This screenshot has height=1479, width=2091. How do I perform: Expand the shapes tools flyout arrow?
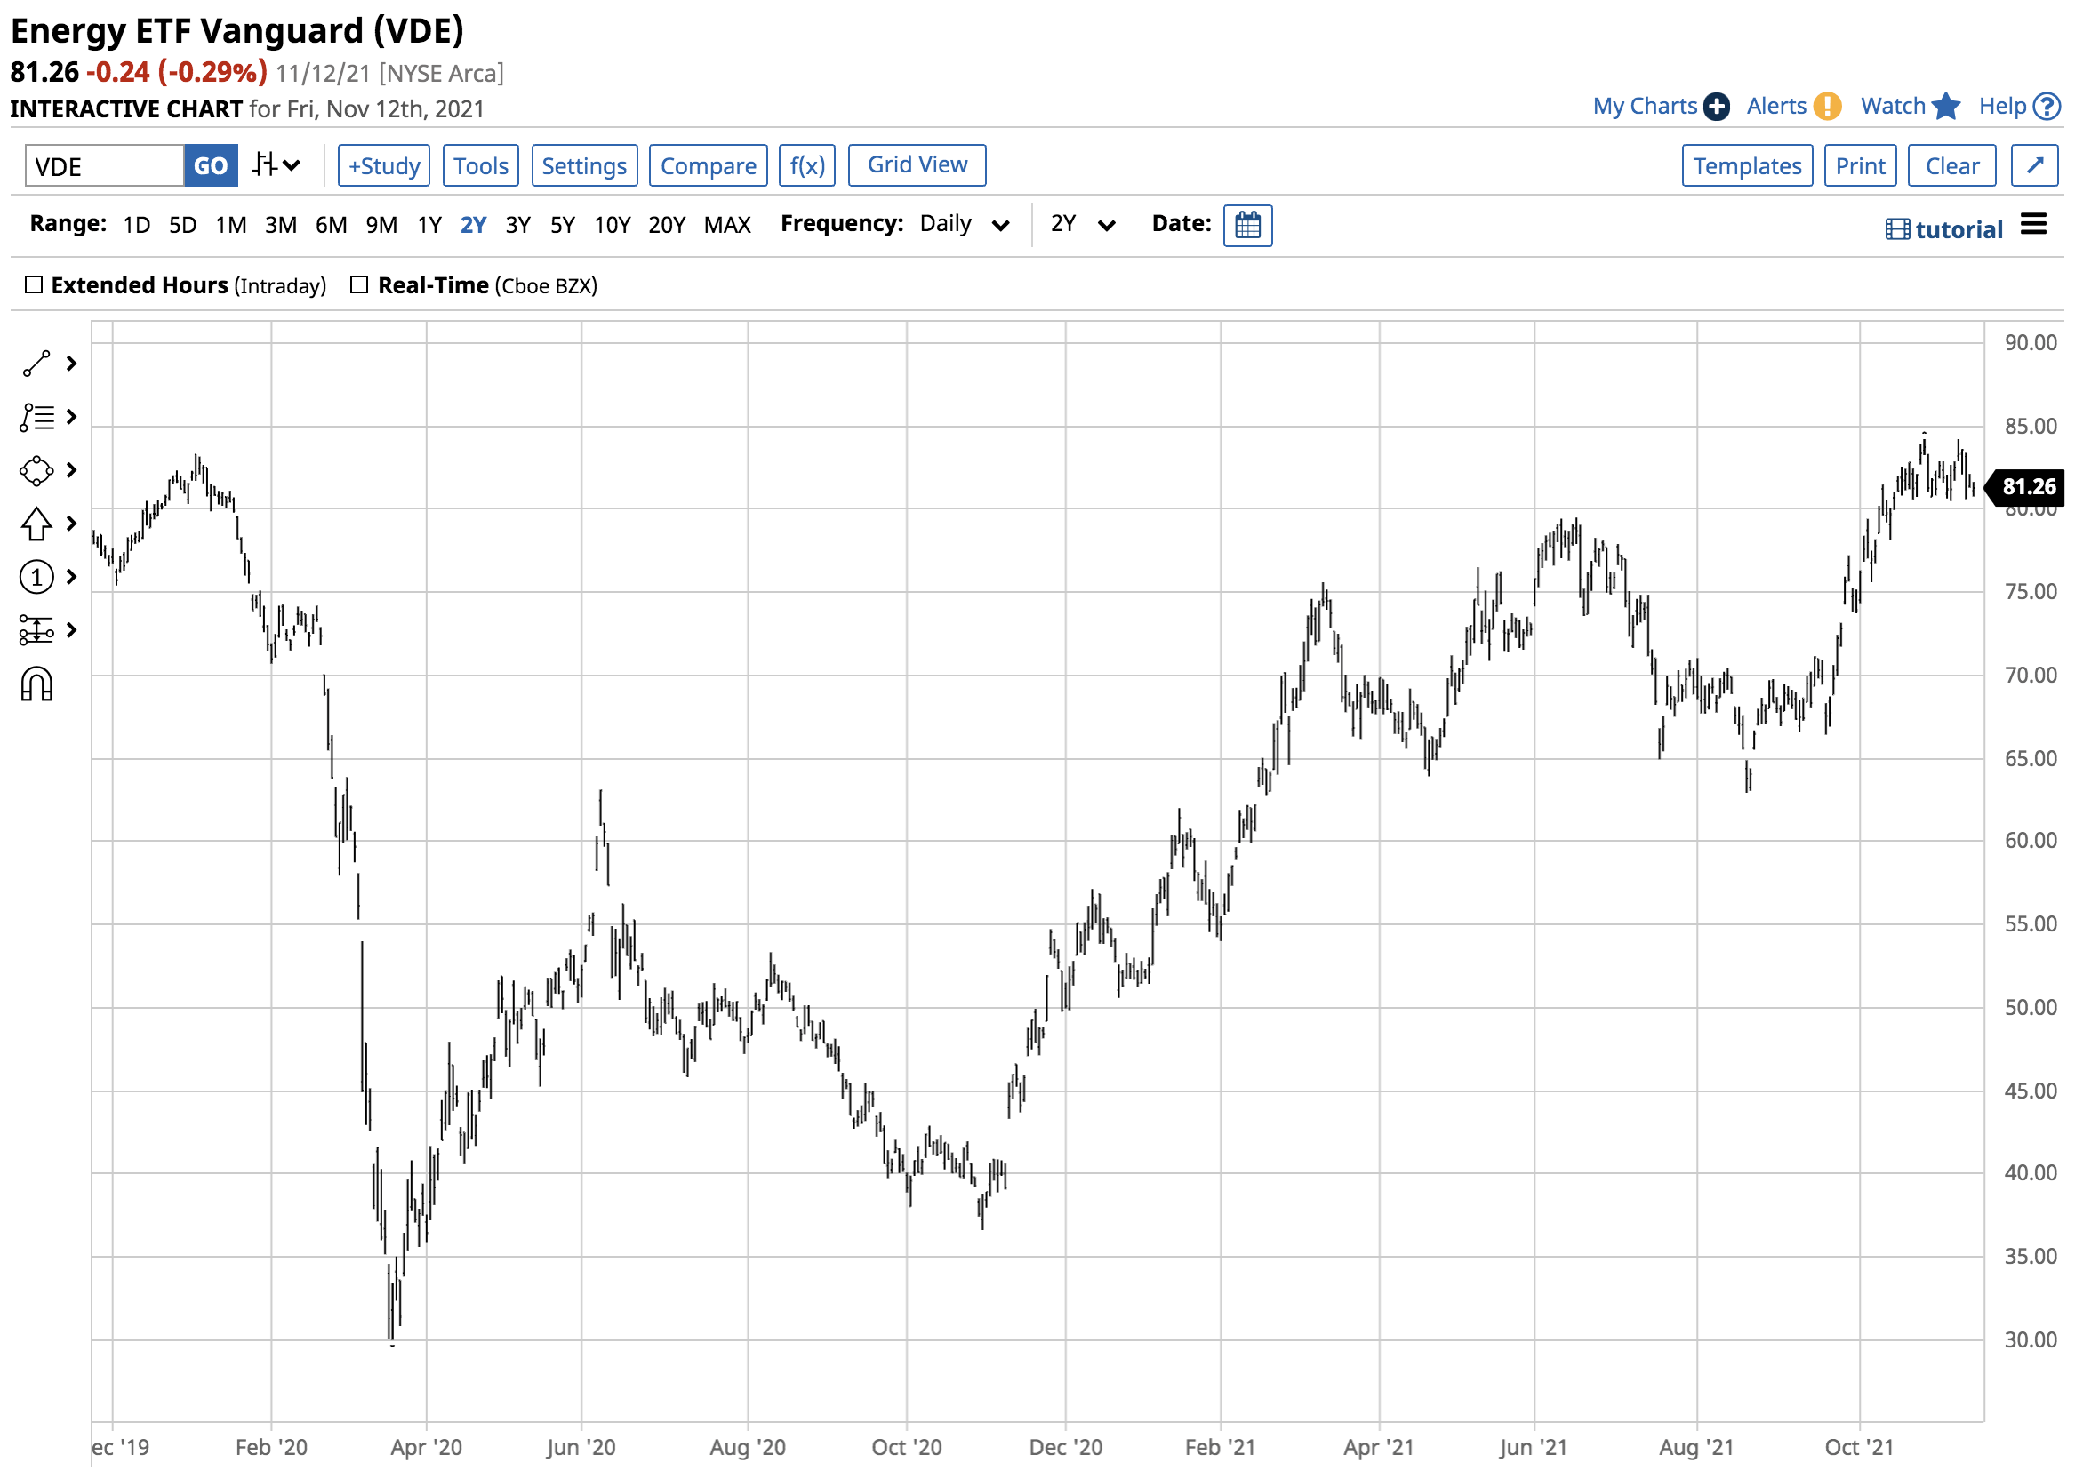pyautogui.click(x=72, y=471)
